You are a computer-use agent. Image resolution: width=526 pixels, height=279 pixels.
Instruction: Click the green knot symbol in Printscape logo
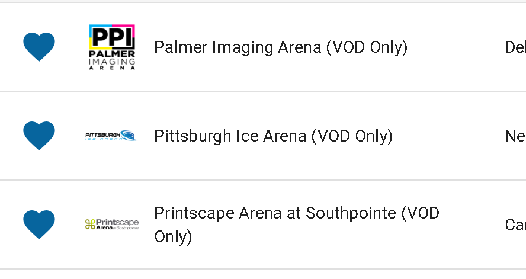click(x=90, y=225)
